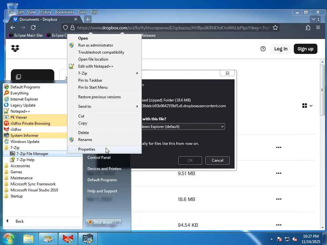This screenshot has width=327, height=245.
Task: Reload the Dropbox page
Action: coord(33,27)
